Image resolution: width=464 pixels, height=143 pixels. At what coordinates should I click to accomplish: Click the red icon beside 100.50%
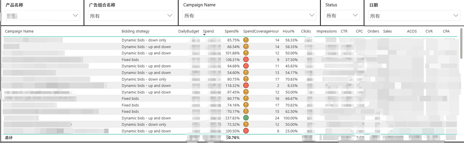pos(246,131)
